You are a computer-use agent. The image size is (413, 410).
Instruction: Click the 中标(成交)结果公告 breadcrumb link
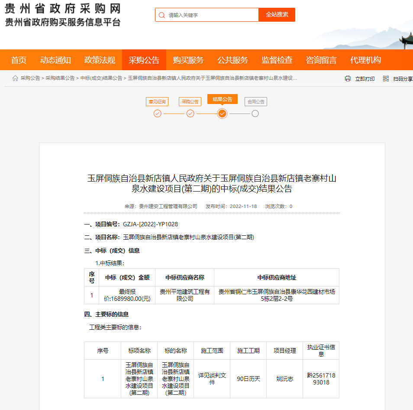point(101,78)
